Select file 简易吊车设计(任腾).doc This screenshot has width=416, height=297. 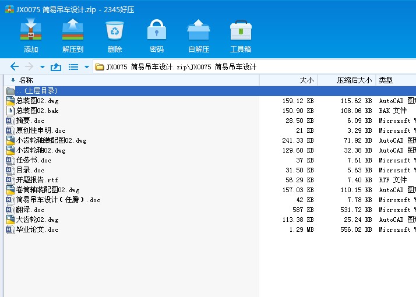(x=58, y=200)
